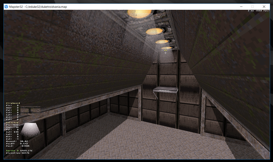Click the yellow spotlight sprite marker above the crosshair

click(x=166, y=50)
